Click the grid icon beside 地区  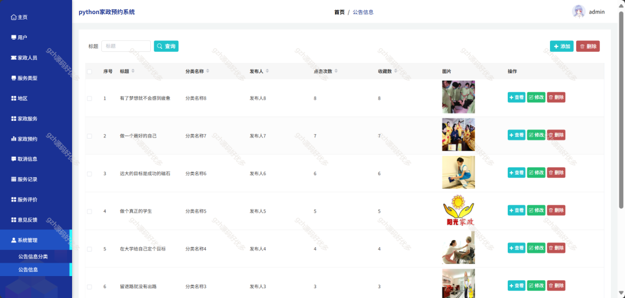pyautogui.click(x=13, y=98)
